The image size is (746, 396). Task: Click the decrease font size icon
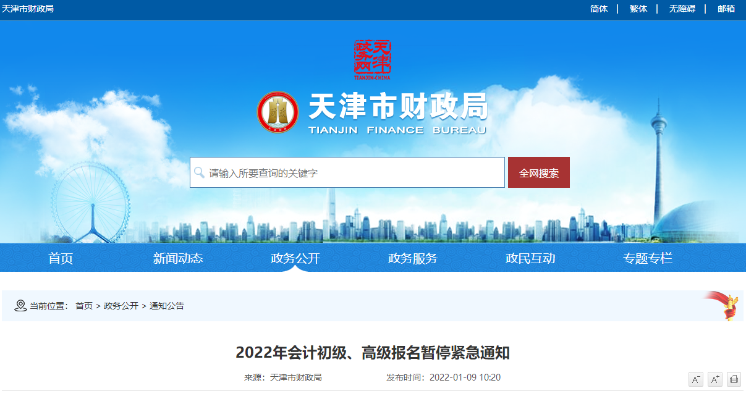coord(697,379)
